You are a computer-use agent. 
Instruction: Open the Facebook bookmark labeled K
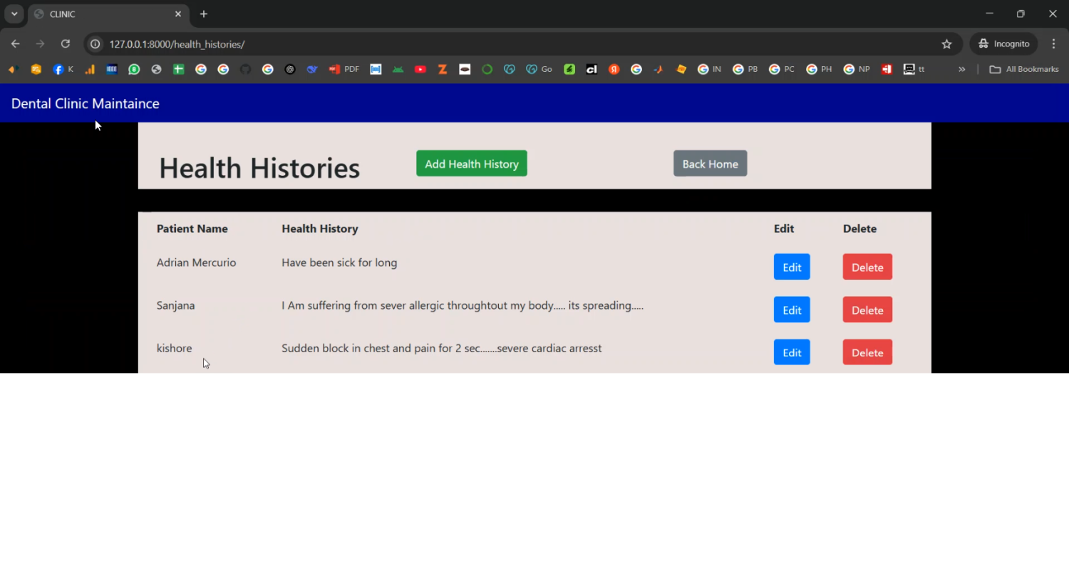coord(63,70)
